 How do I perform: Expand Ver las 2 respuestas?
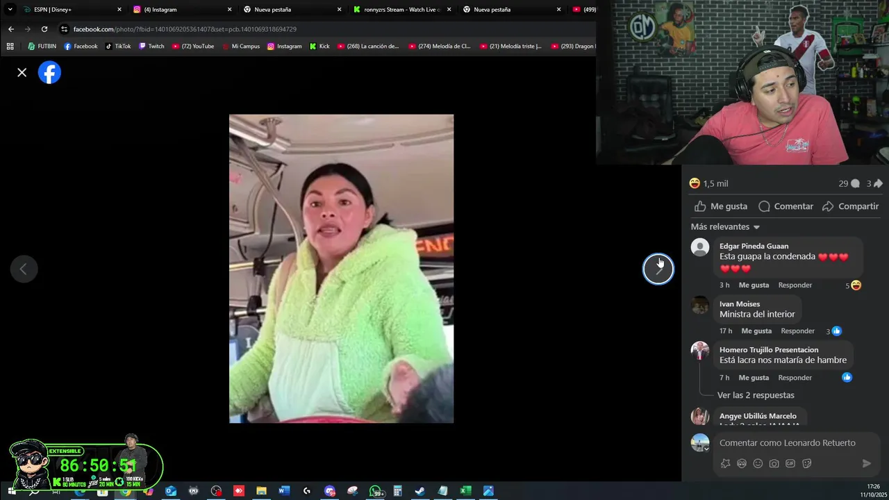756,395
